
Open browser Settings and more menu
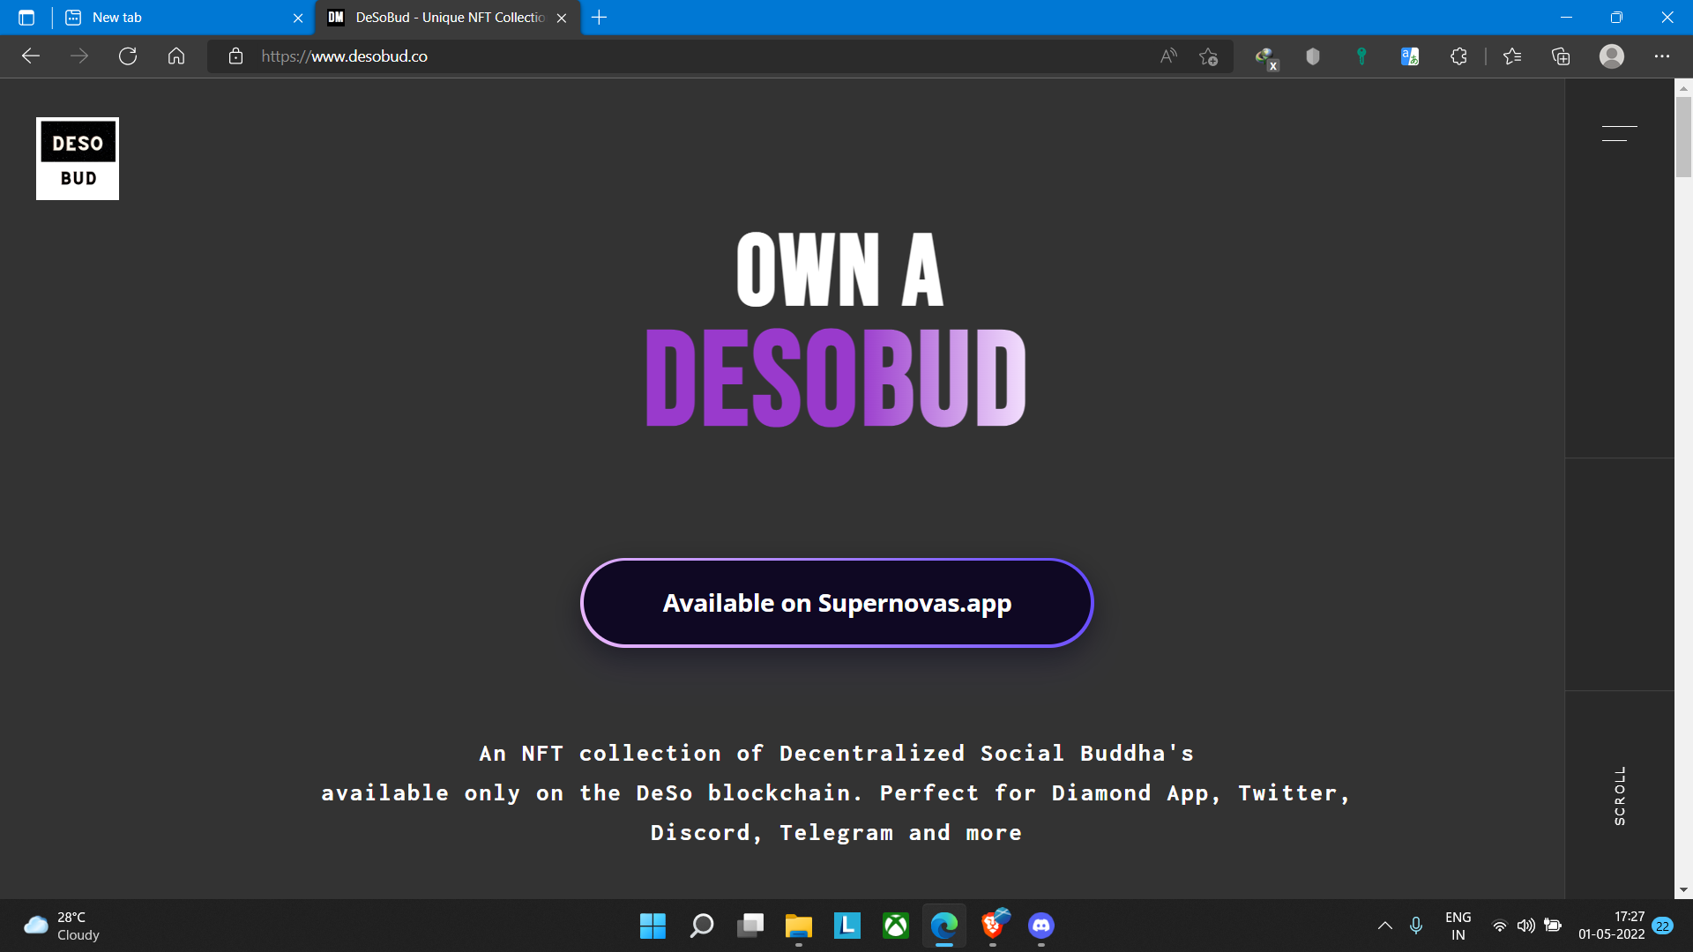pos(1661,56)
